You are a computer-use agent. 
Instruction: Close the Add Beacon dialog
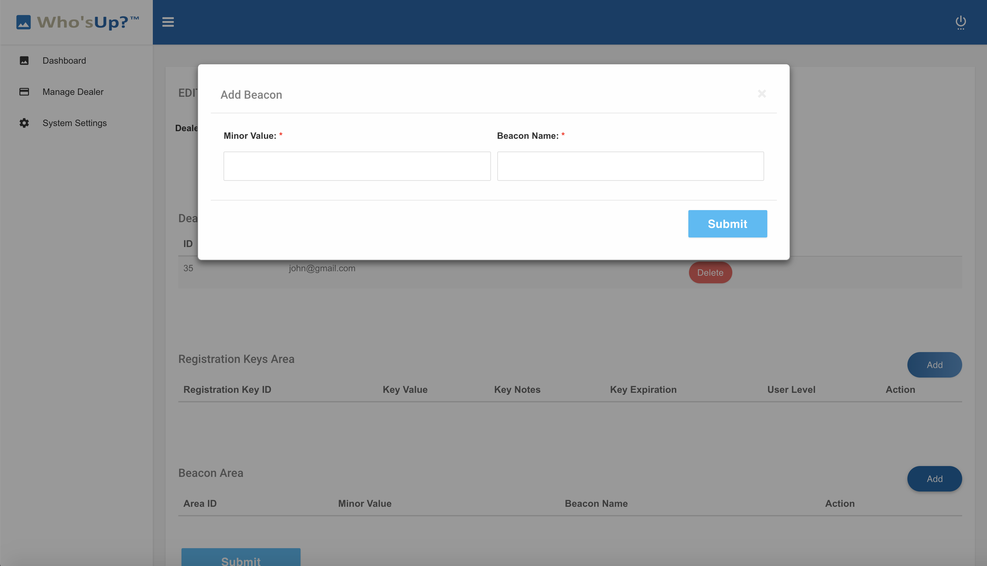point(762,94)
